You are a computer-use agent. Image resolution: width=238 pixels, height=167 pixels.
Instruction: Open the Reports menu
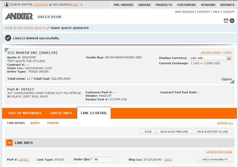tap(228, 5)
